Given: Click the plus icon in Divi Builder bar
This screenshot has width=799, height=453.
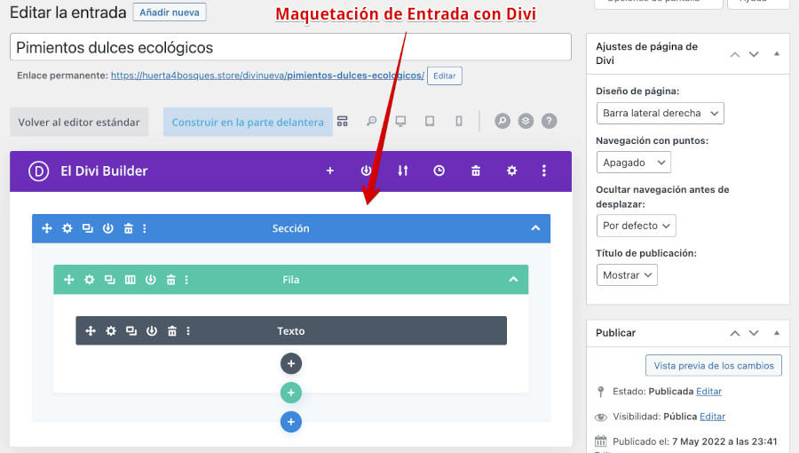Looking at the screenshot, I should click(329, 171).
